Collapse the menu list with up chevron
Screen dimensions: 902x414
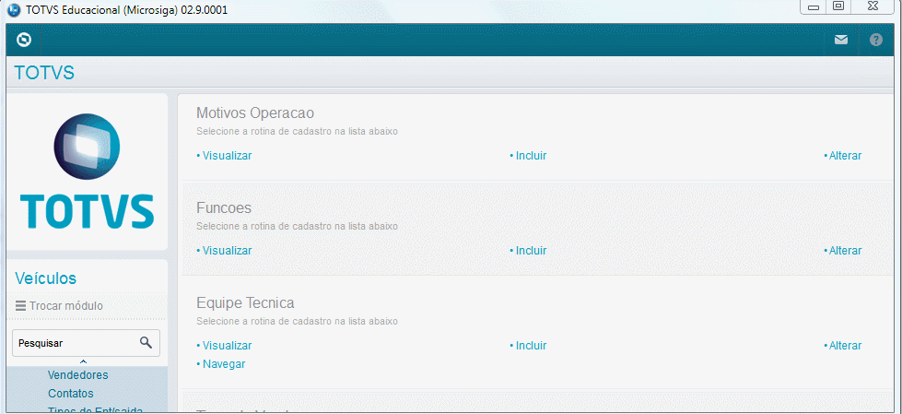tap(84, 361)
